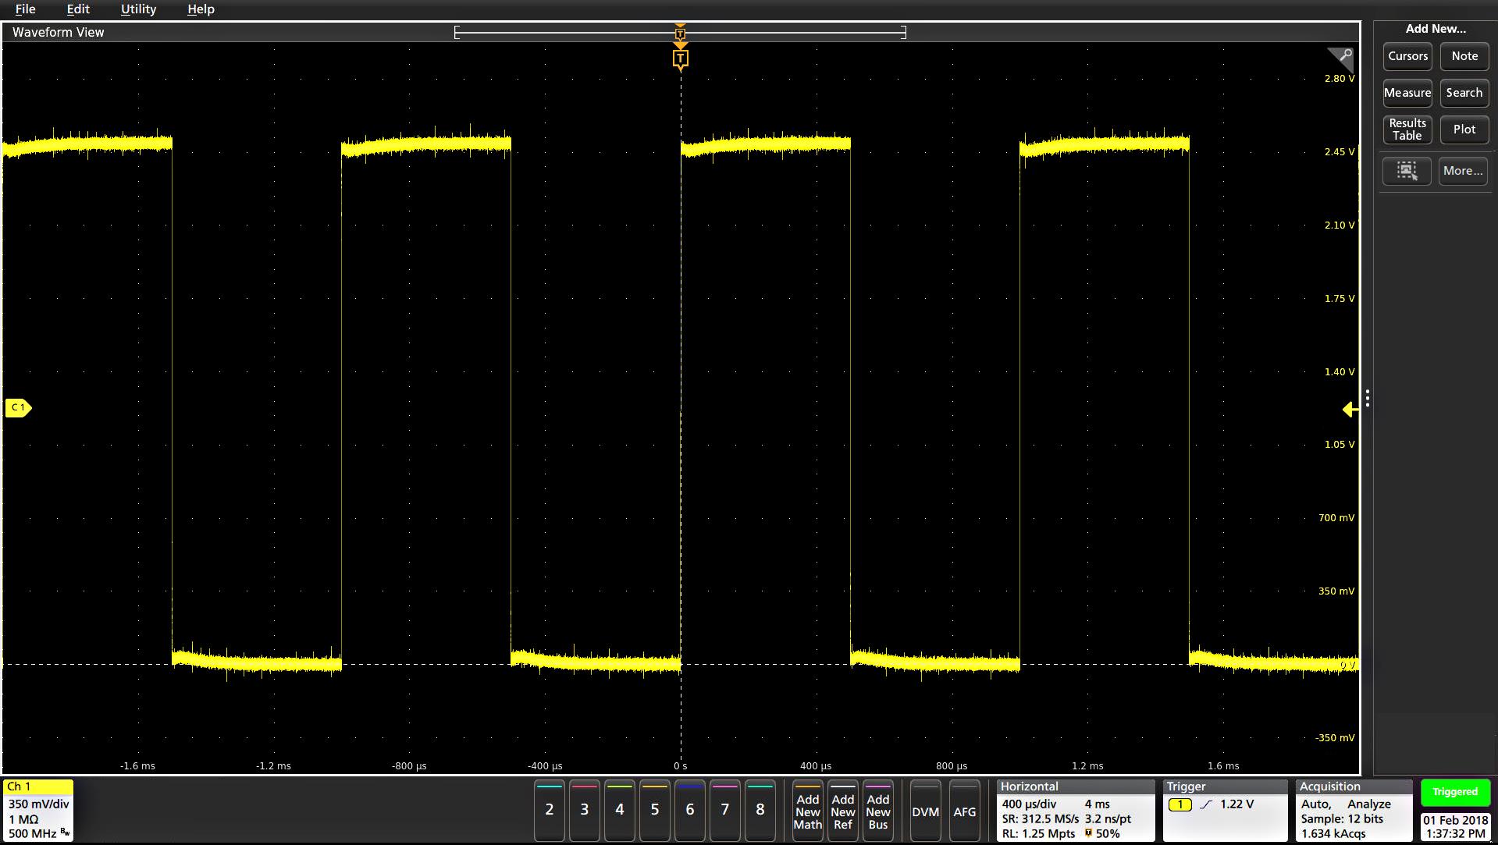This screenshot has width=1498, height=845.
Task: Open the DVM voltmeter button
Action: tap(925, 811)
